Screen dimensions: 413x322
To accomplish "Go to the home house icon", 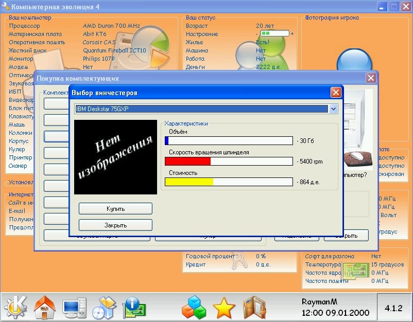I will (45, 307).
